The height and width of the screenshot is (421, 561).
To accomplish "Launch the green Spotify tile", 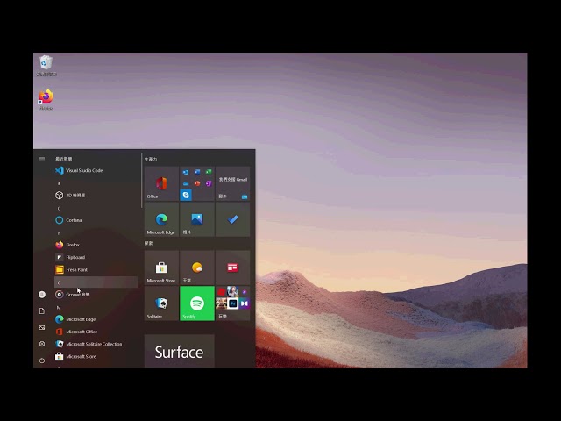I will 196,303.
